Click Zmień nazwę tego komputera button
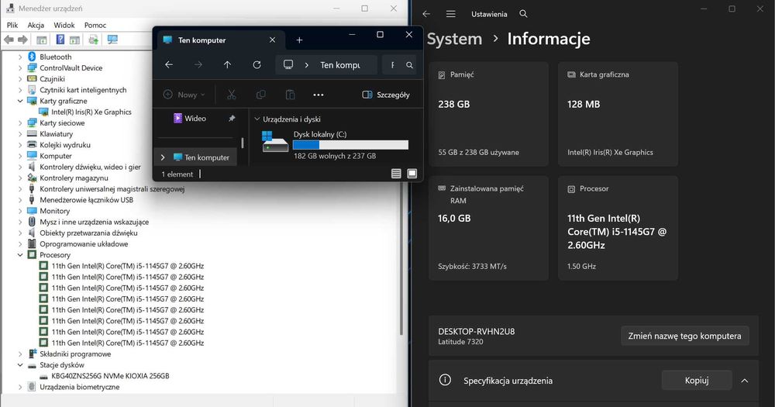 684,336
